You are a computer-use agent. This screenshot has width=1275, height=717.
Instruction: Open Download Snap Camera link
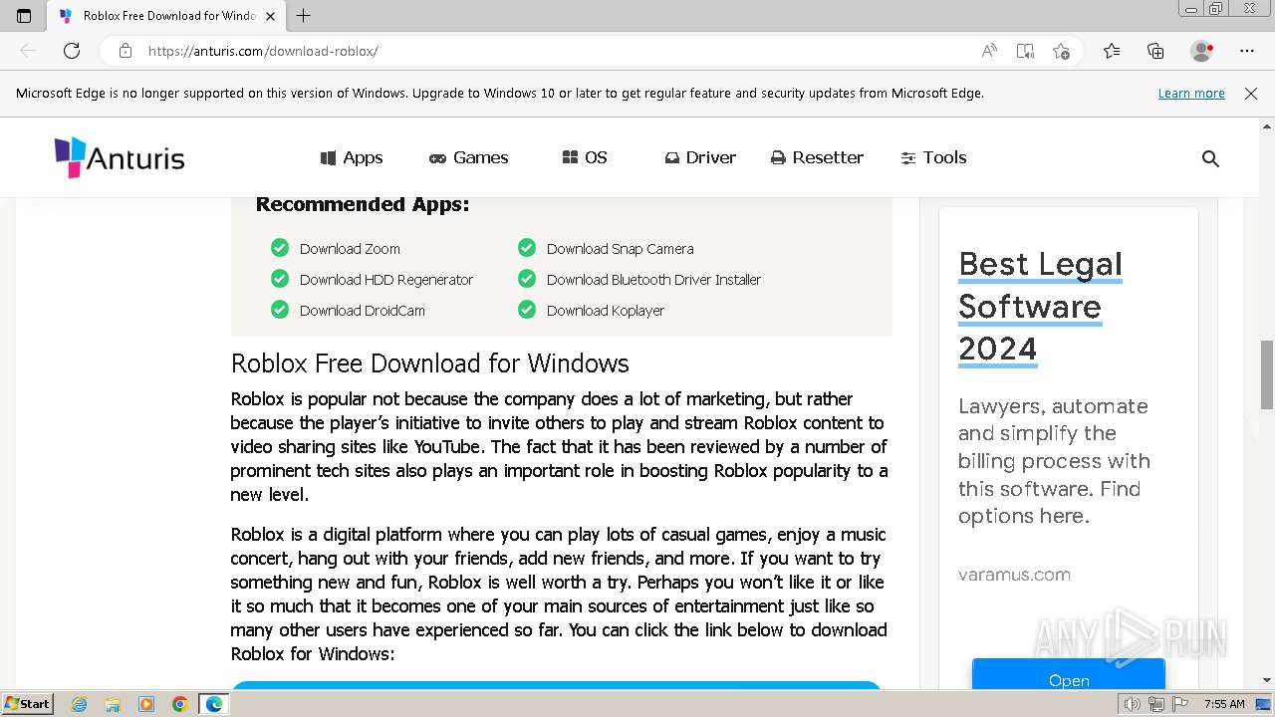(x=620, y=249)
